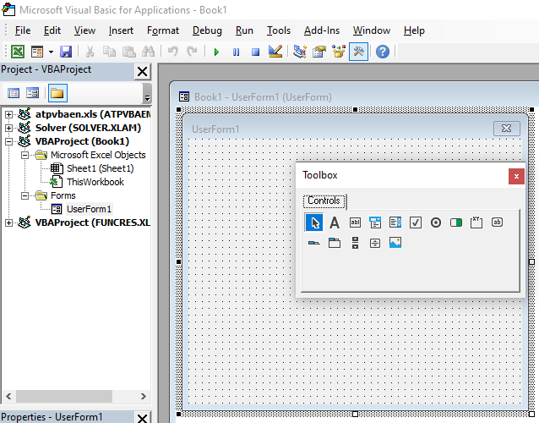The image size is (539, 423).
Task: Open the Help menu
Action: pyautogui.click(x=414, y=30)
